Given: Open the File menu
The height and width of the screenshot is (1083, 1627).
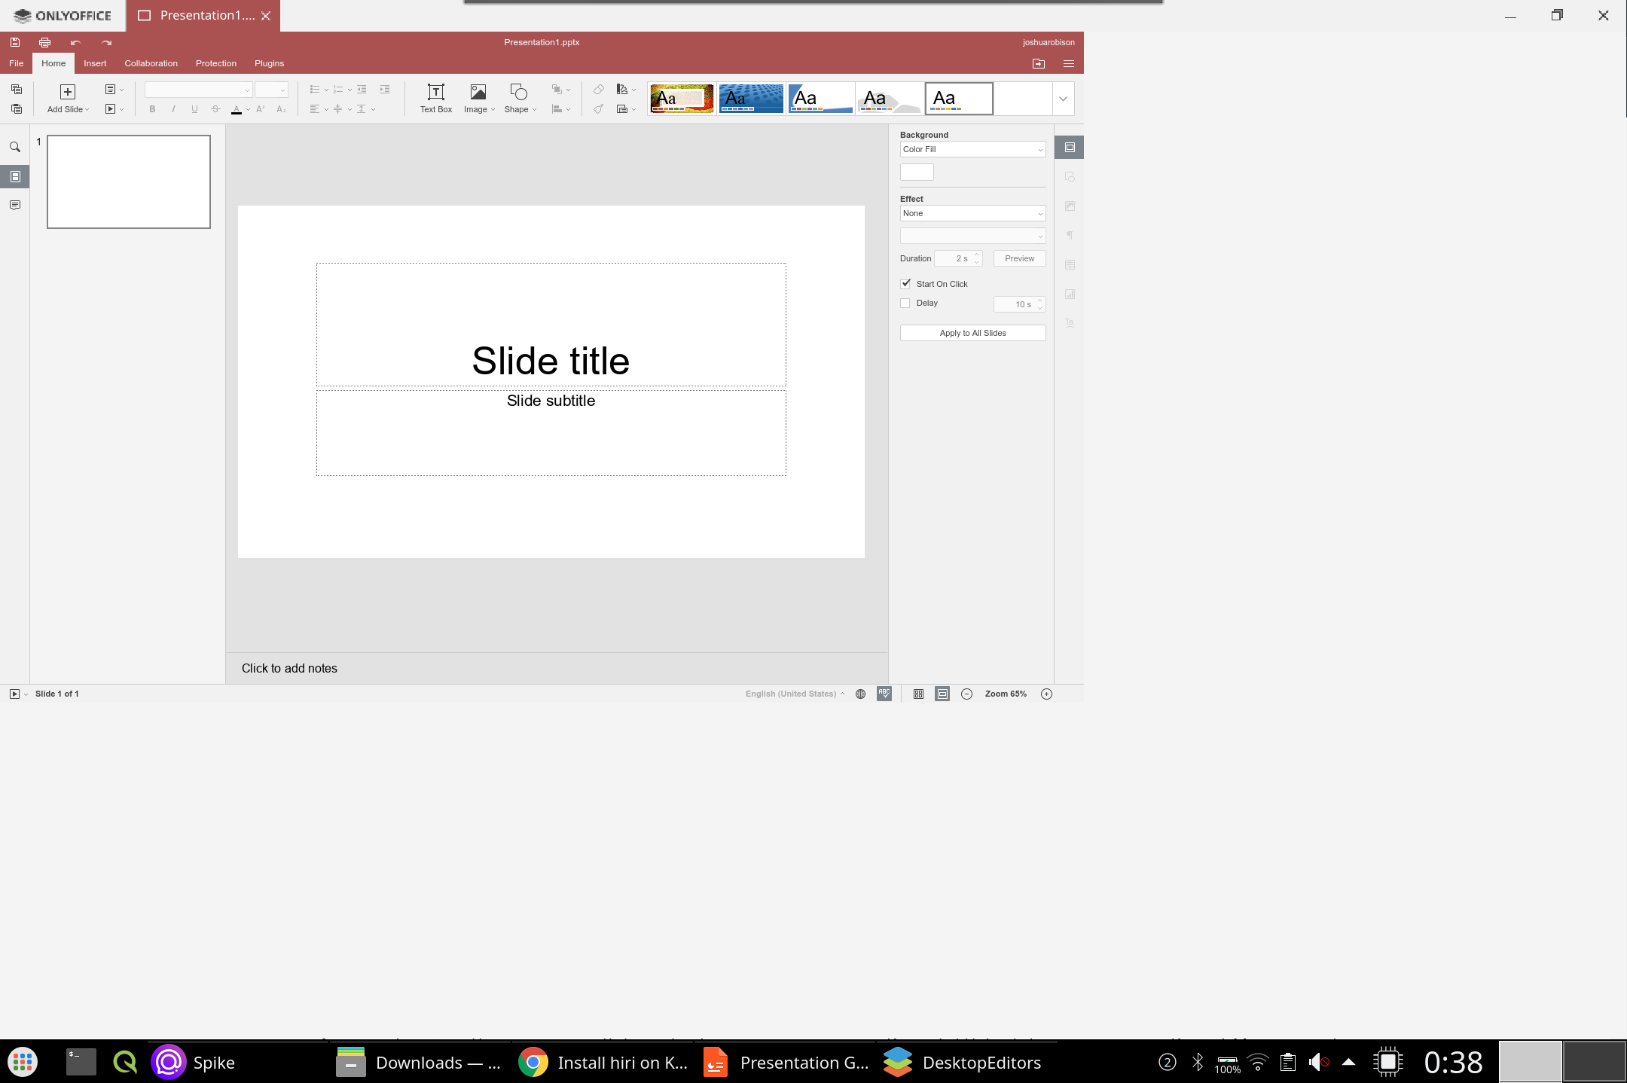Looking at the screenshot, I should tap(16, 63).
